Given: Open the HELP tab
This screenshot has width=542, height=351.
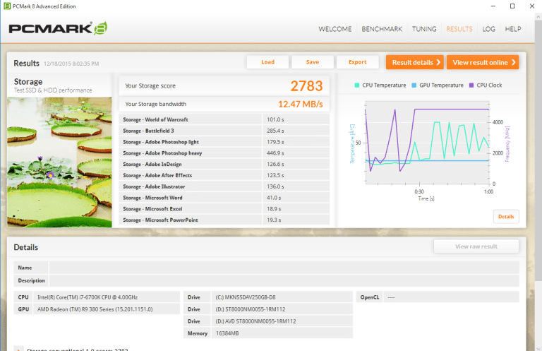Looking at the screenshot, I should click(x=513, y=29).
